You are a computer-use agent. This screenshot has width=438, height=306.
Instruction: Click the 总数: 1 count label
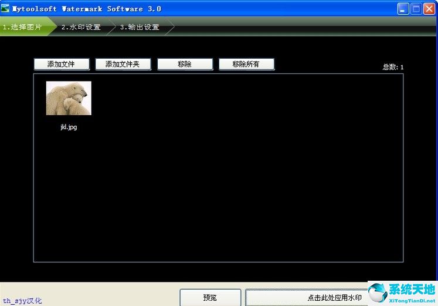point(393,67)
